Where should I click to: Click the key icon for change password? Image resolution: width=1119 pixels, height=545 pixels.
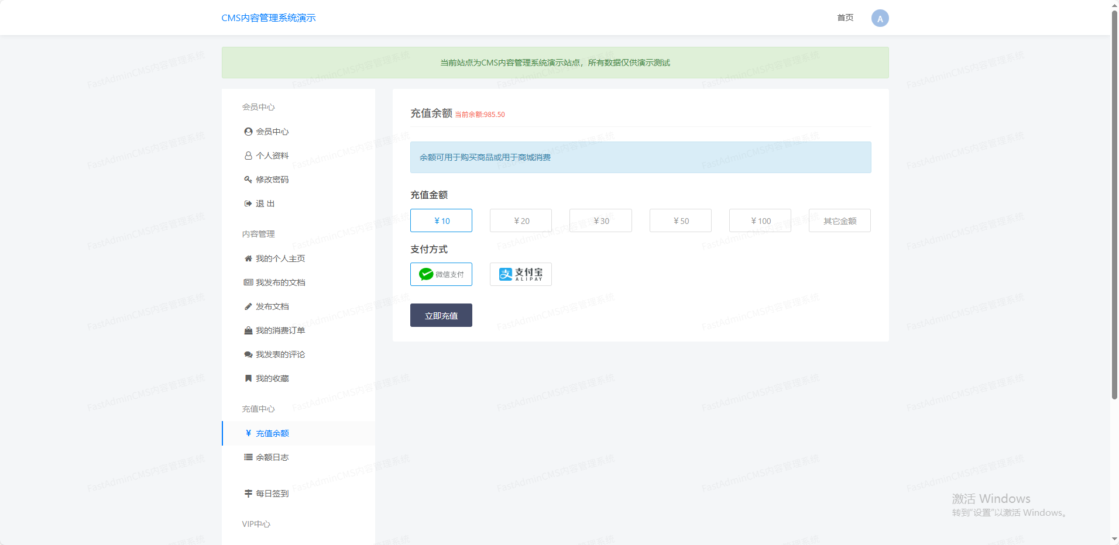click(x=248, y=180)
